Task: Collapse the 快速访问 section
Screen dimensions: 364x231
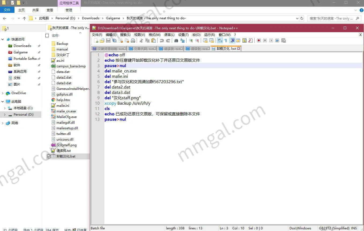Action: click(x=3, y=39)
